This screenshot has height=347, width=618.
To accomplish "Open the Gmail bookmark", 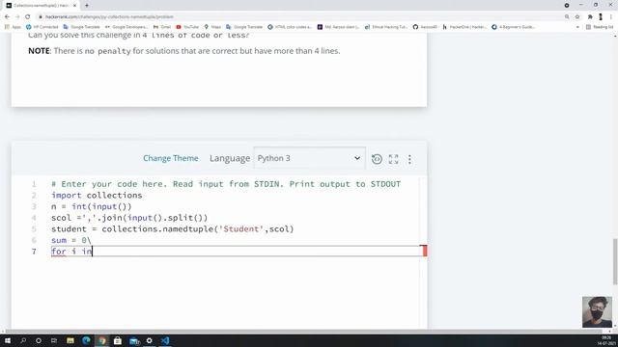I will 162,27.
